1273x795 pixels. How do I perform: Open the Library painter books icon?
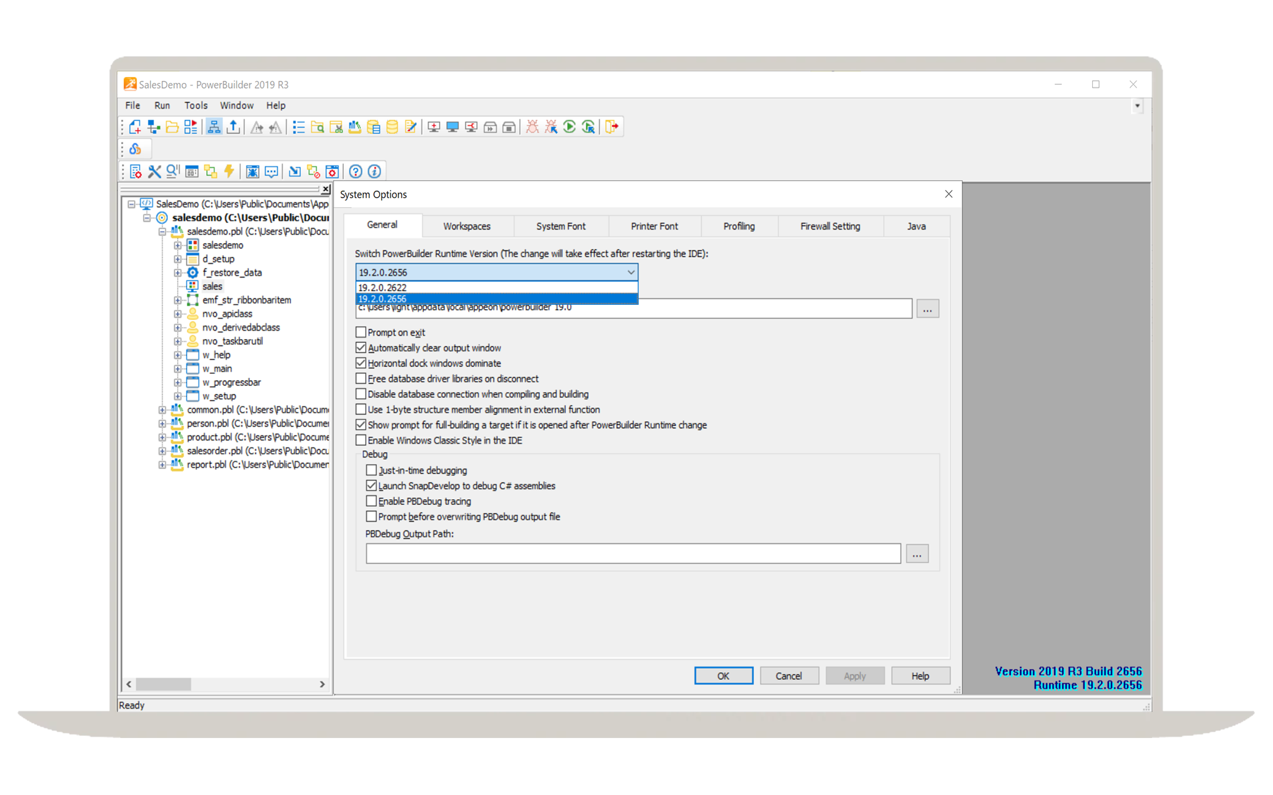pyautogui.click(x=355, y=127)
